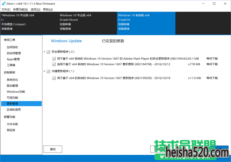Screen dimensions: 231x162
Task: Maximize the Dism++ window
Action: (214, 3)
